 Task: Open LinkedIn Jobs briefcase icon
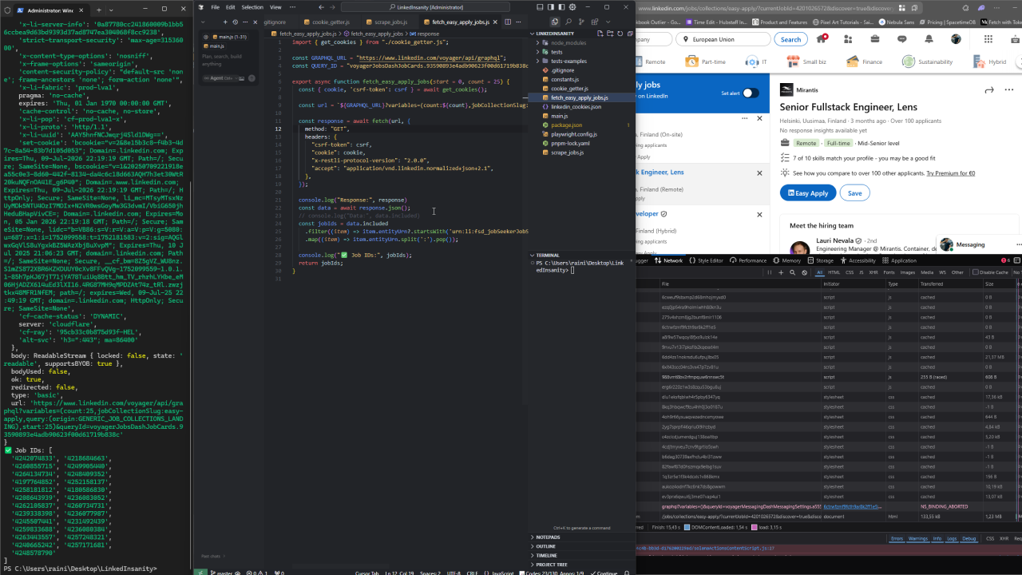tap(875, 39)
